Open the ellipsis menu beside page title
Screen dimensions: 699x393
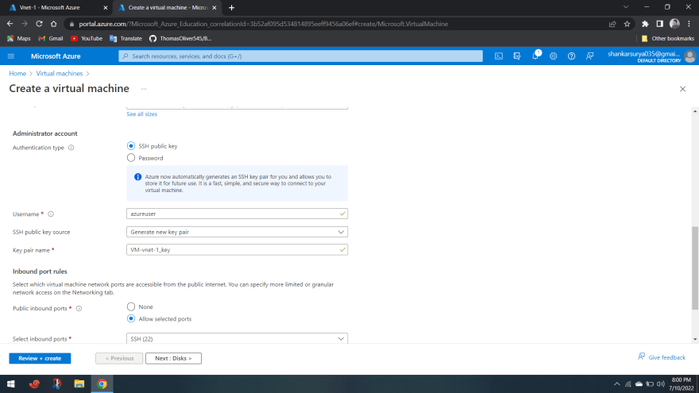pos(144,89)
